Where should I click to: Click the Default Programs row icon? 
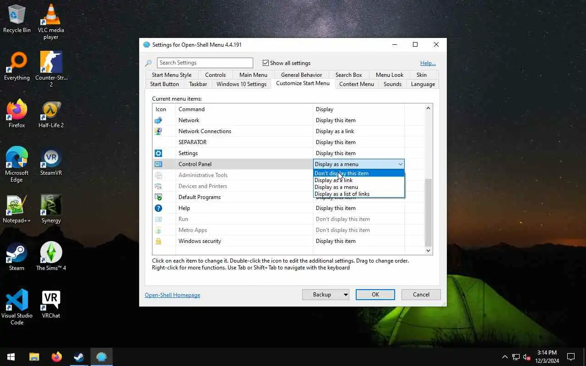point(158,197)
